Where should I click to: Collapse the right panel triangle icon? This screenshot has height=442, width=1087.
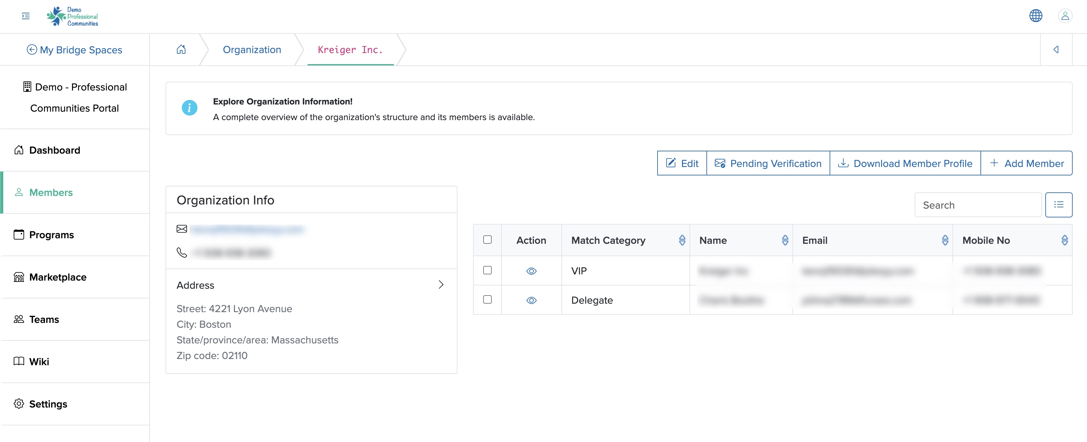1056,50
